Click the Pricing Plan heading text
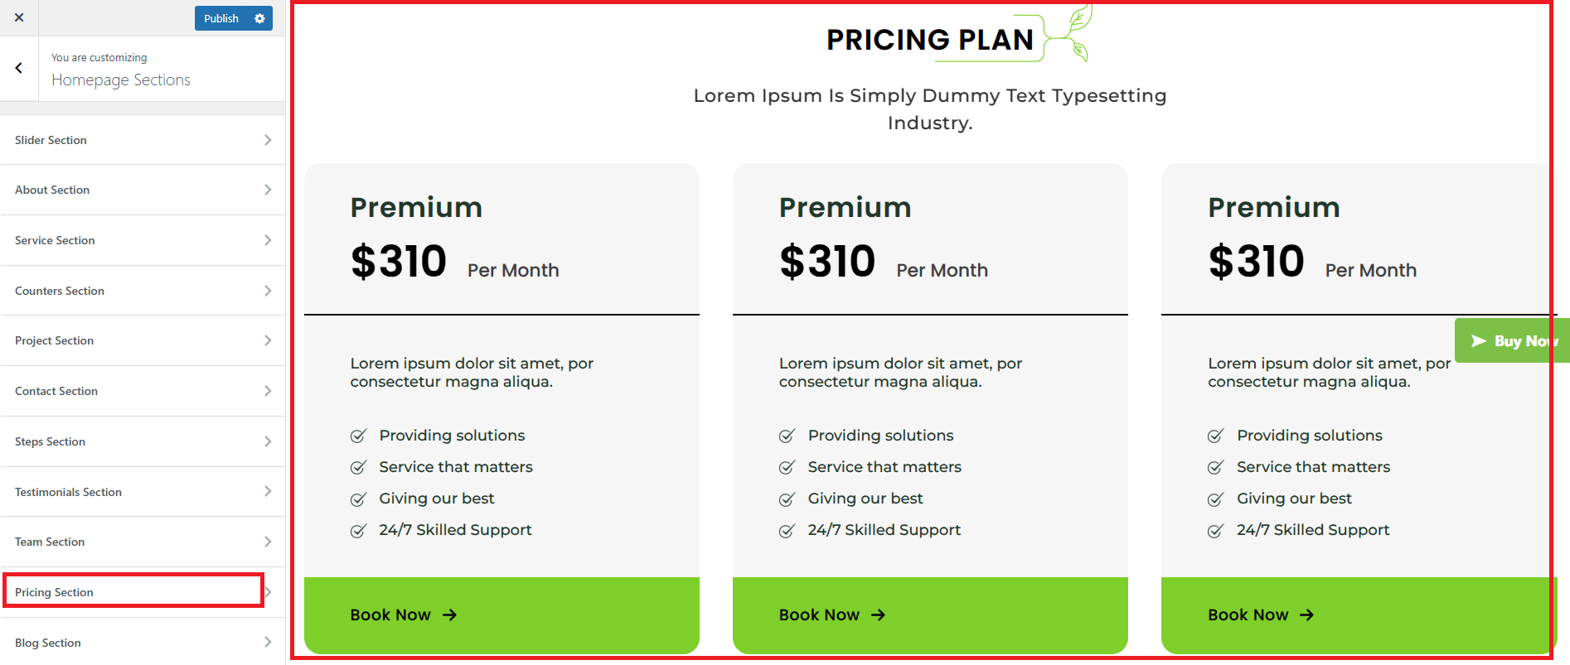Image resolution: width=1570 pixels, height=665 pixels. point(929,40)
